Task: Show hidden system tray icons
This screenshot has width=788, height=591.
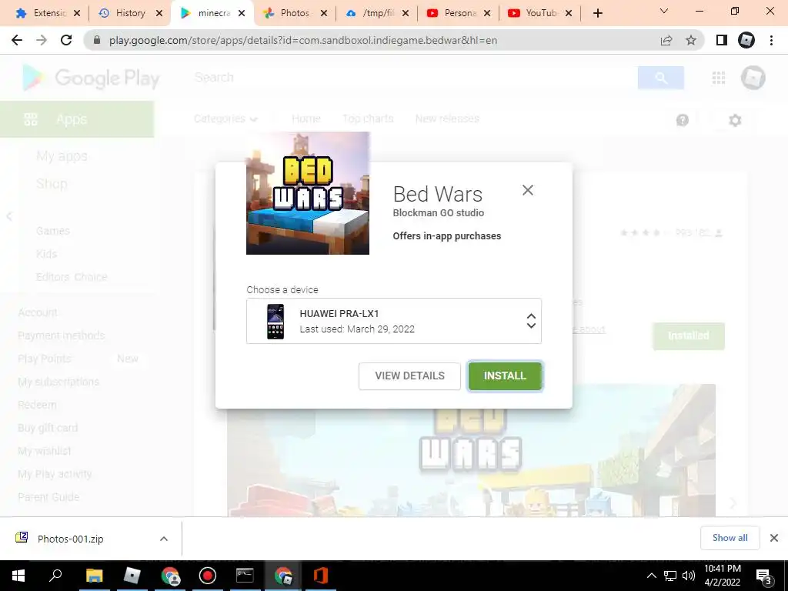Action: tap(651, 576)
